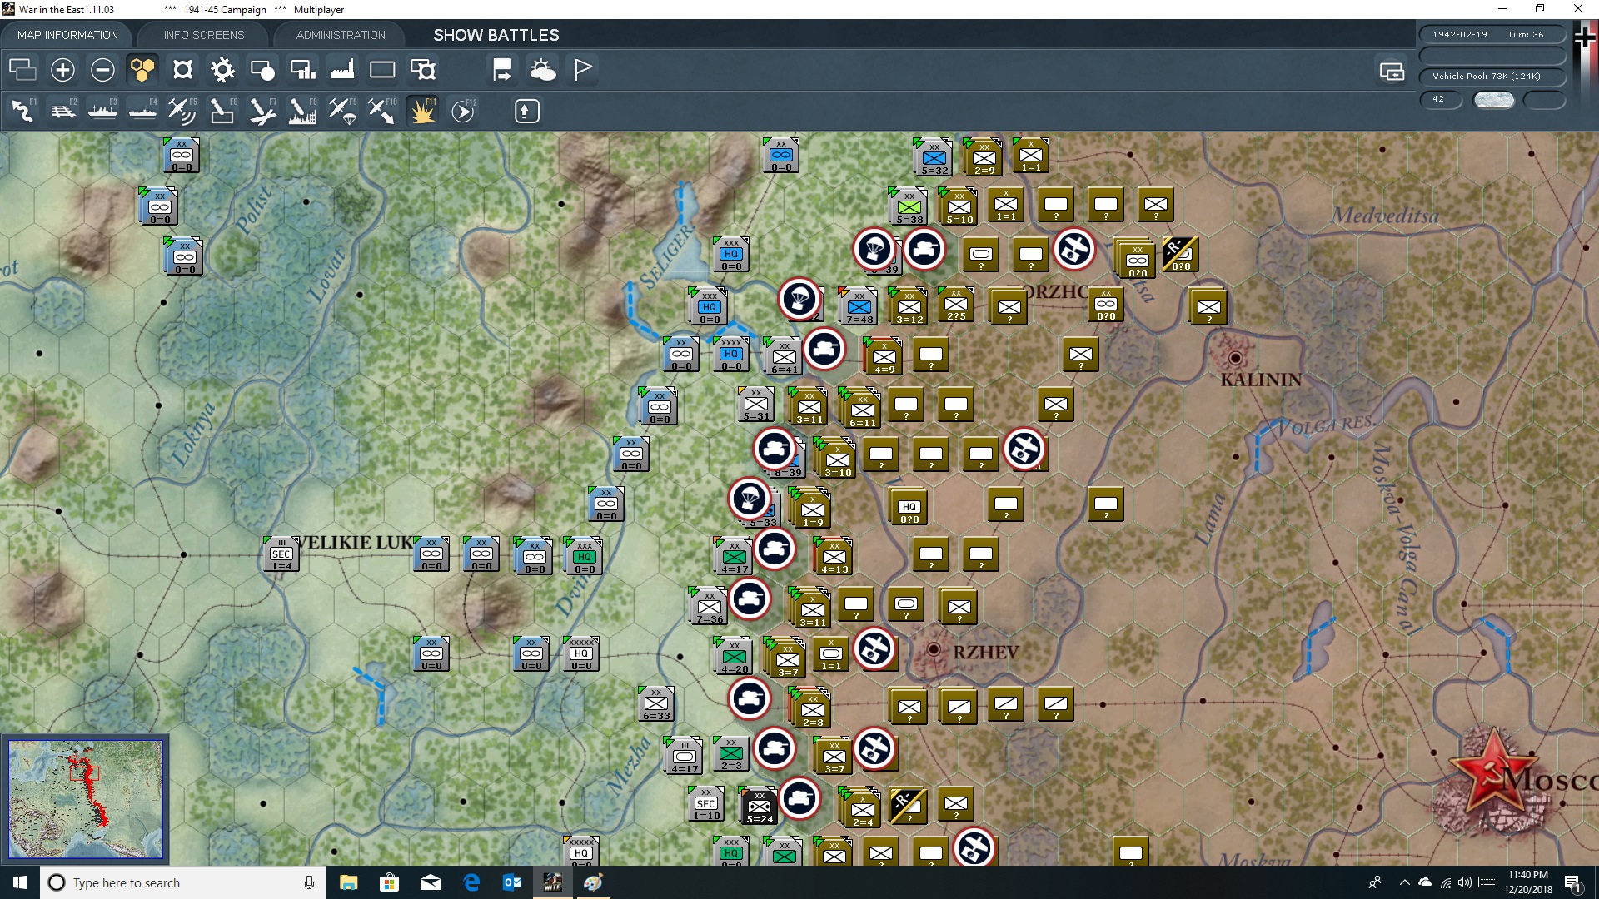Click the zoom in plus icon
Viewport: 1599px width, 899px height.
tap(62, 70)
